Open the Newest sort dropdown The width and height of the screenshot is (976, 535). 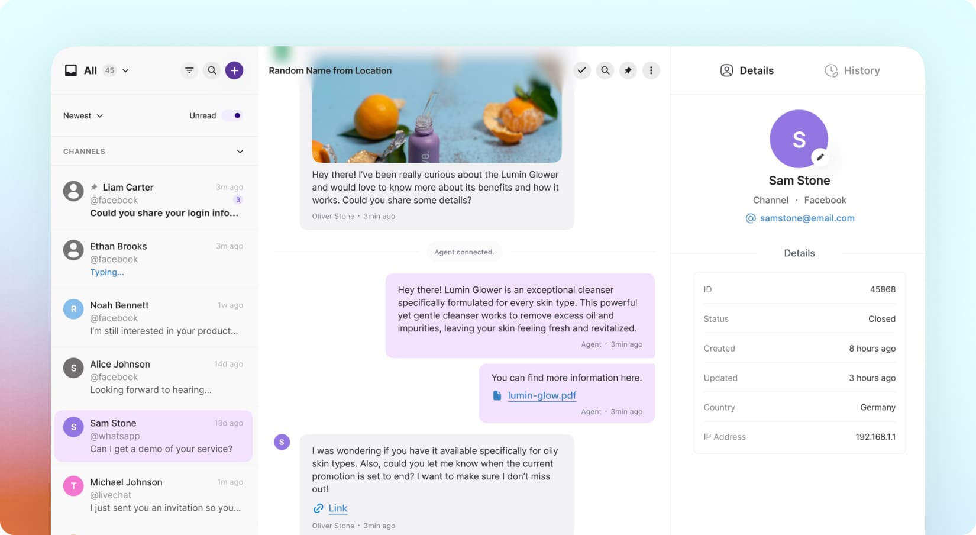click(83, 116)
